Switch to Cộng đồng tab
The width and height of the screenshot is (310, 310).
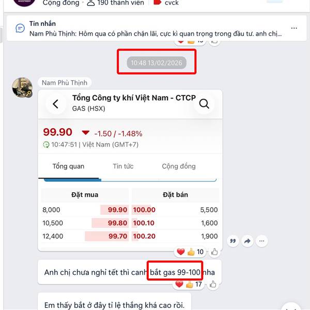pos(179,166)
